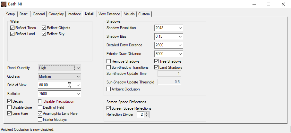The width and height of the screenshot is (291, 133).
Task: Switch to the Setup tab
Action: click(10, 14)
